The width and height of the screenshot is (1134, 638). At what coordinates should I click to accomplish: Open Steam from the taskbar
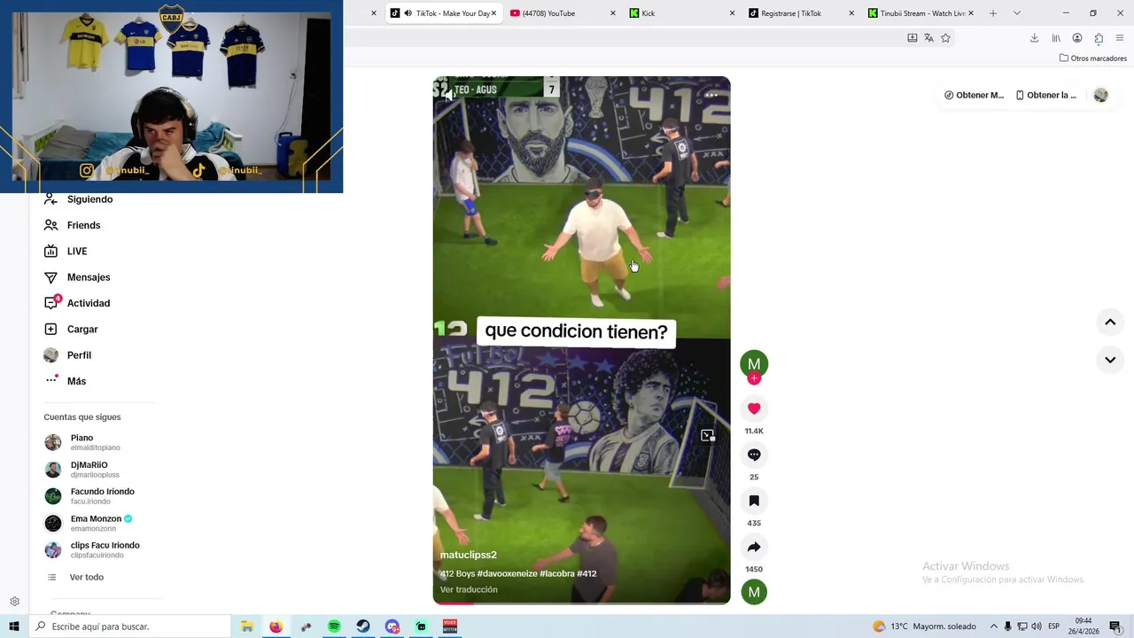363,626
